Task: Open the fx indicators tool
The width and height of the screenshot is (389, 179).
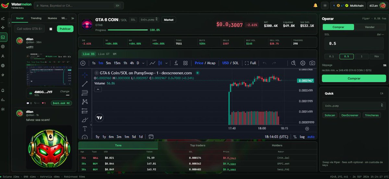Action: (x=176, y=63)
